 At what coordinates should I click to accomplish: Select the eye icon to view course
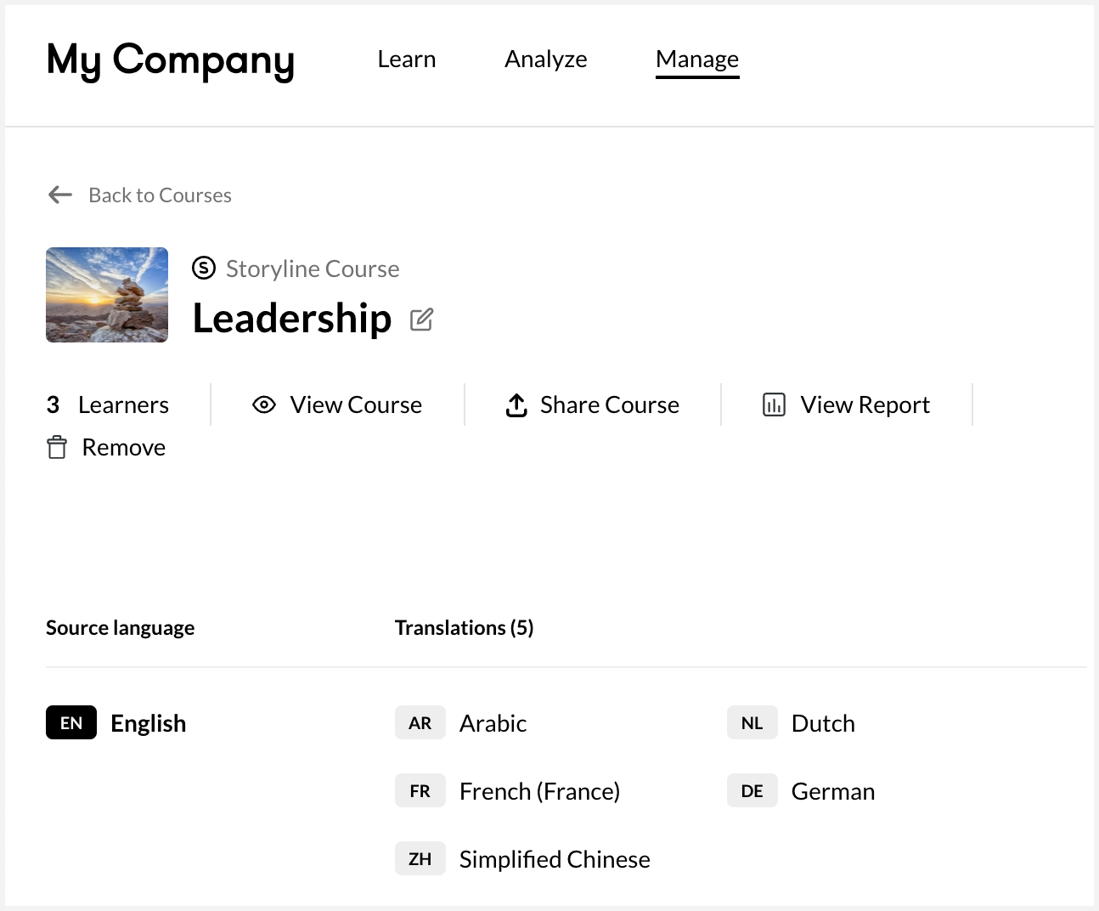click(264, 405)
